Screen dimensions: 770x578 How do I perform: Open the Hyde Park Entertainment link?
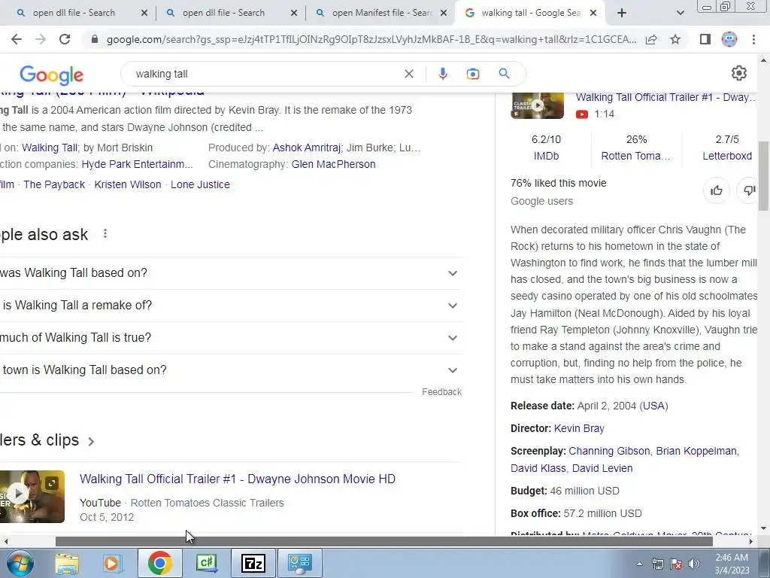[x=137, y=164]
